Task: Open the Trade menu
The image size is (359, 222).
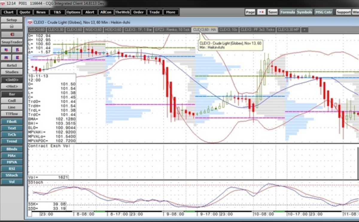Action: [154, 12]
